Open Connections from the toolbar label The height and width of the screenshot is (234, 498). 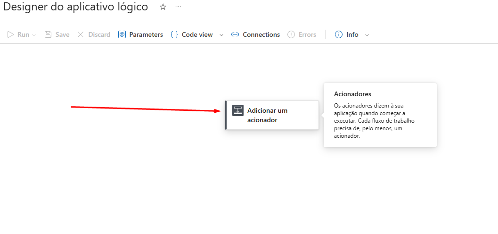[x=261, y=34]
